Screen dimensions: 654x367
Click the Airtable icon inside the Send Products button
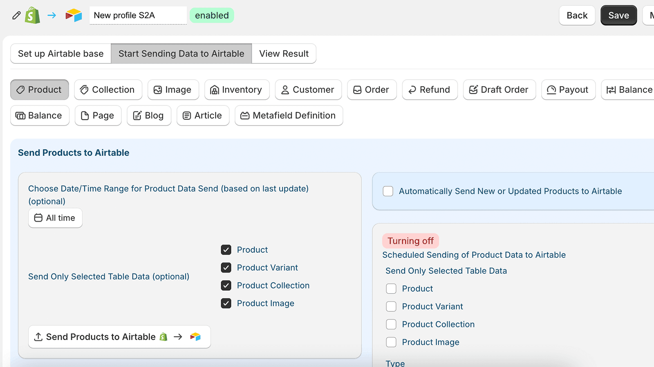(x=196, y=337)
